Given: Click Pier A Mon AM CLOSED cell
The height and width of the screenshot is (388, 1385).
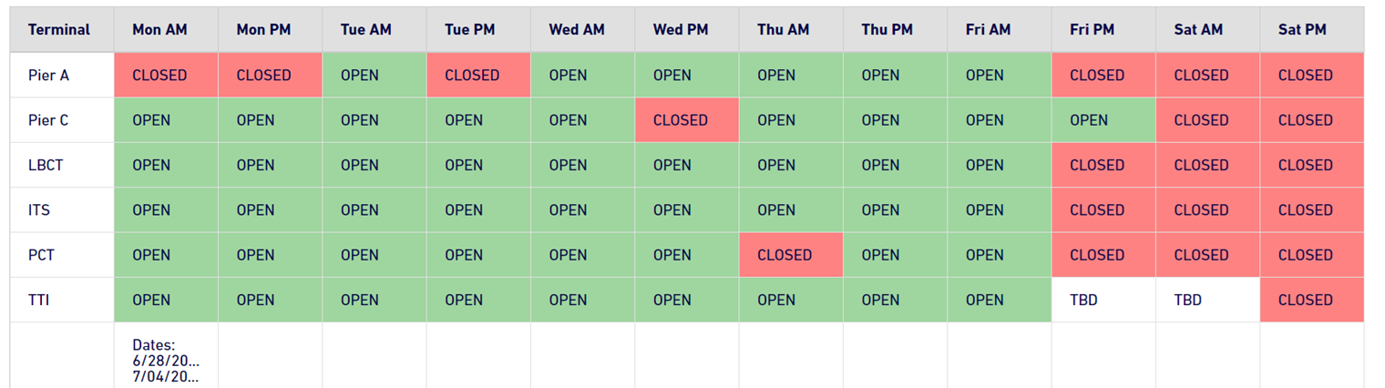Looking at the screenshot, I should point(166,75).
